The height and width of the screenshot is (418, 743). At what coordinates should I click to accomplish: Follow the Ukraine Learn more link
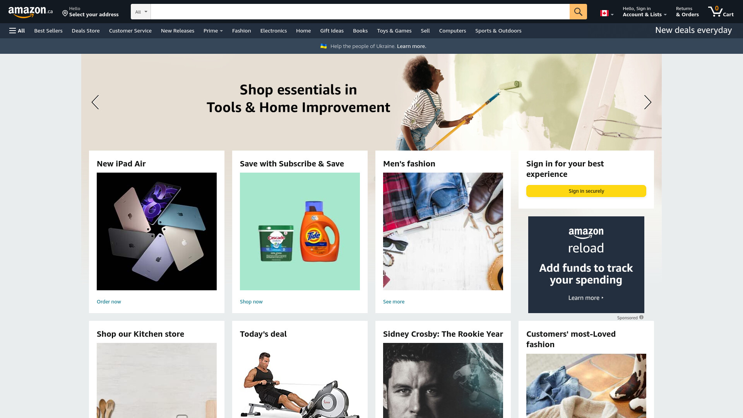[x=411, y=46]
